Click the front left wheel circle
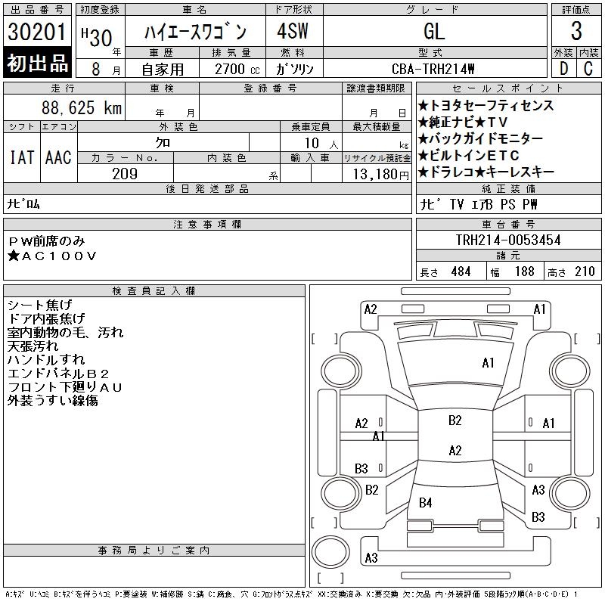The height and width of the screenshot is (605, 605). (x=341, y=371)
